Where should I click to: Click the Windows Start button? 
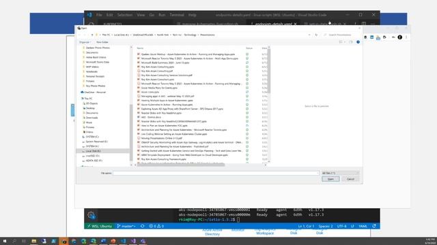pyautogui.click(x=5, y=241)
